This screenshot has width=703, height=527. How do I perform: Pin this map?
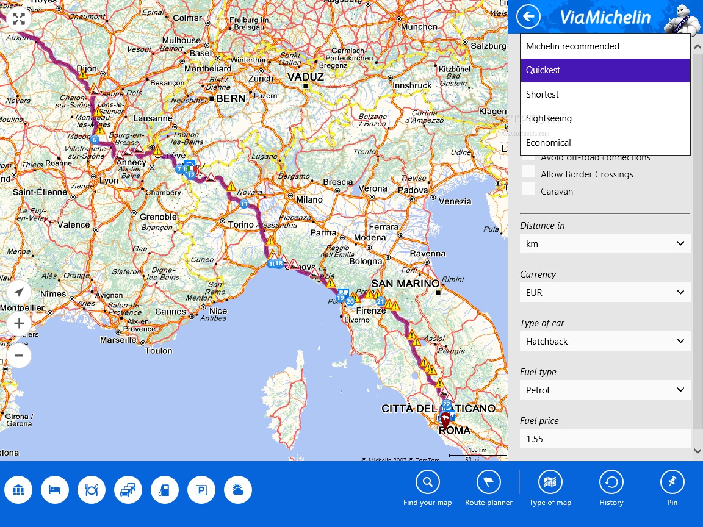click(672, 489)
